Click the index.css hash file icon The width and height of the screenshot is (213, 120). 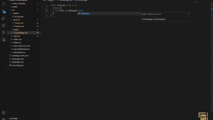pyautogui.click(x=11, y=39)
